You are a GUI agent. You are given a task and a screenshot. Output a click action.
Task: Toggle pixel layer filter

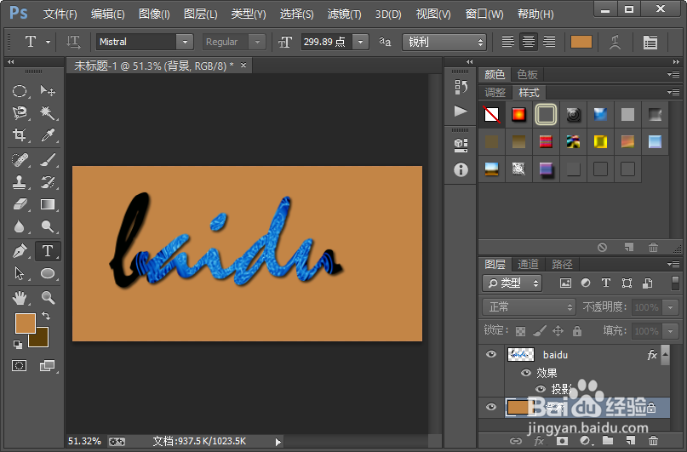[565, 283]
